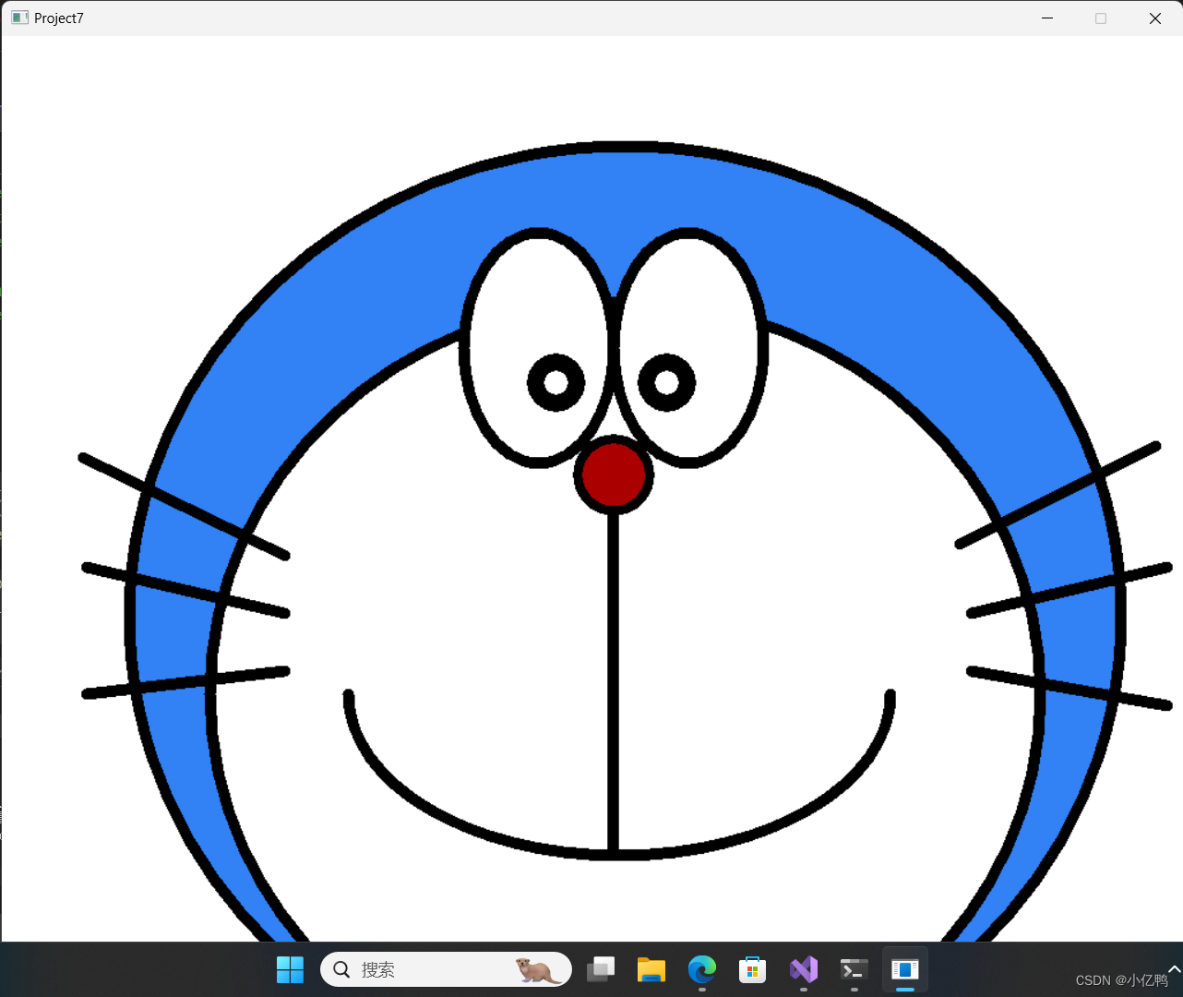Close the Project7 window
The height and width of the screenshot is (997, 1183).
pyautogui.click(x=1155, y=18)
